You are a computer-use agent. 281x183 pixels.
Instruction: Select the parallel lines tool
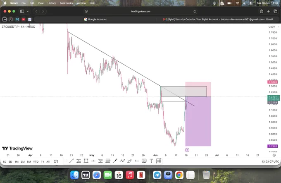pos(108,161)
